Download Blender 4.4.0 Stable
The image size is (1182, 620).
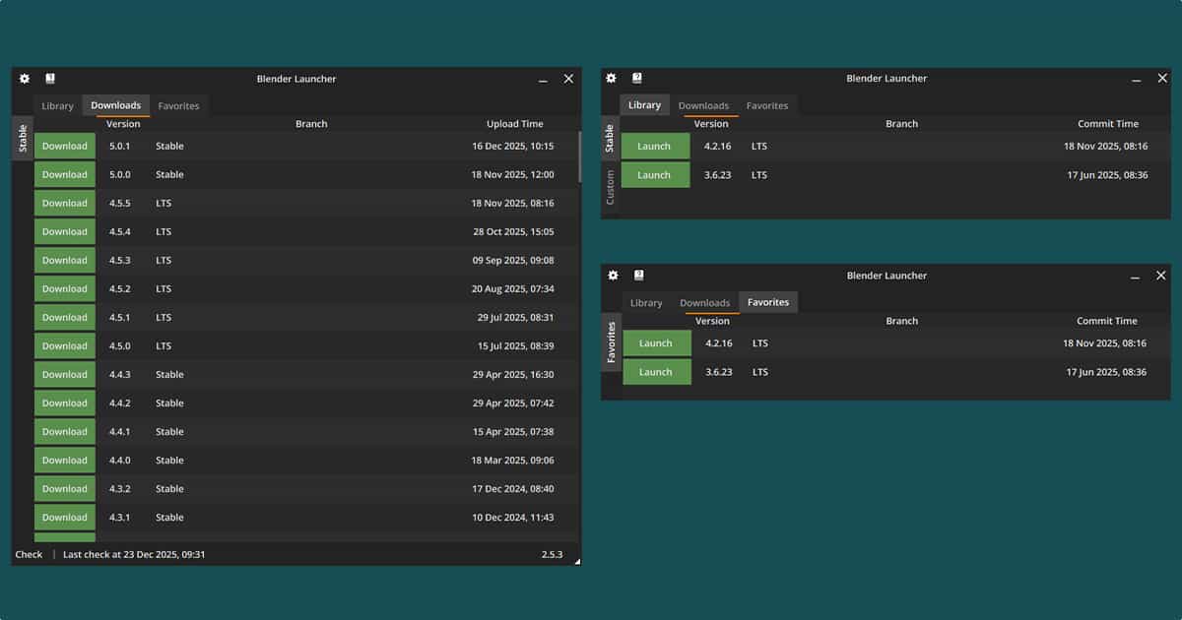coord(65,461)
